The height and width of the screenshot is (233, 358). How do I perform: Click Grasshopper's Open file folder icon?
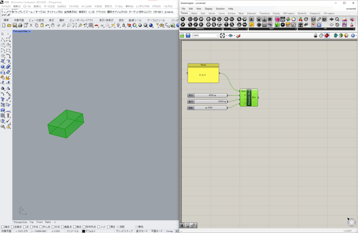(182, 36)
